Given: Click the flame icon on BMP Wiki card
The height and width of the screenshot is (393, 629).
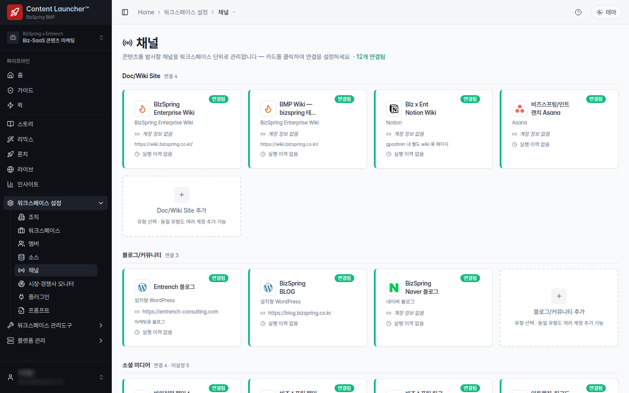Looking at the screenshot, I should pyautogui.click(x=268, y=109).
